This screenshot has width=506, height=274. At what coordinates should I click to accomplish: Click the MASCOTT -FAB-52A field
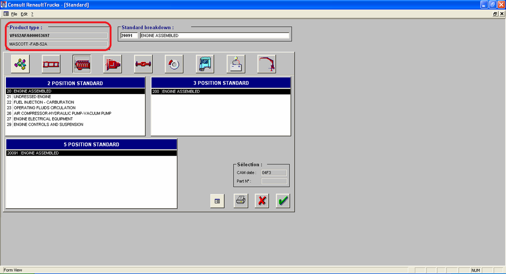point(58,44)
